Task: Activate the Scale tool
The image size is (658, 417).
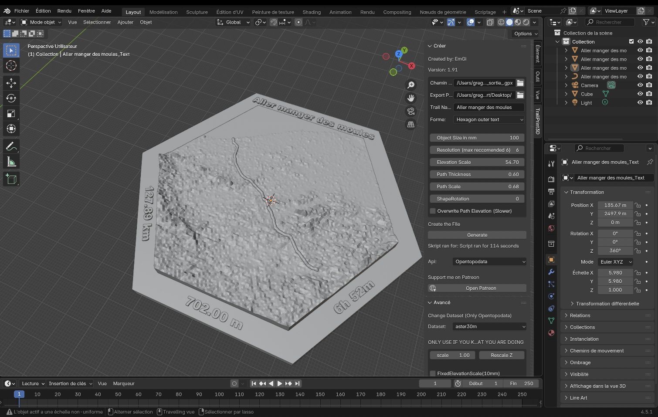Action: tap(11, 114)
